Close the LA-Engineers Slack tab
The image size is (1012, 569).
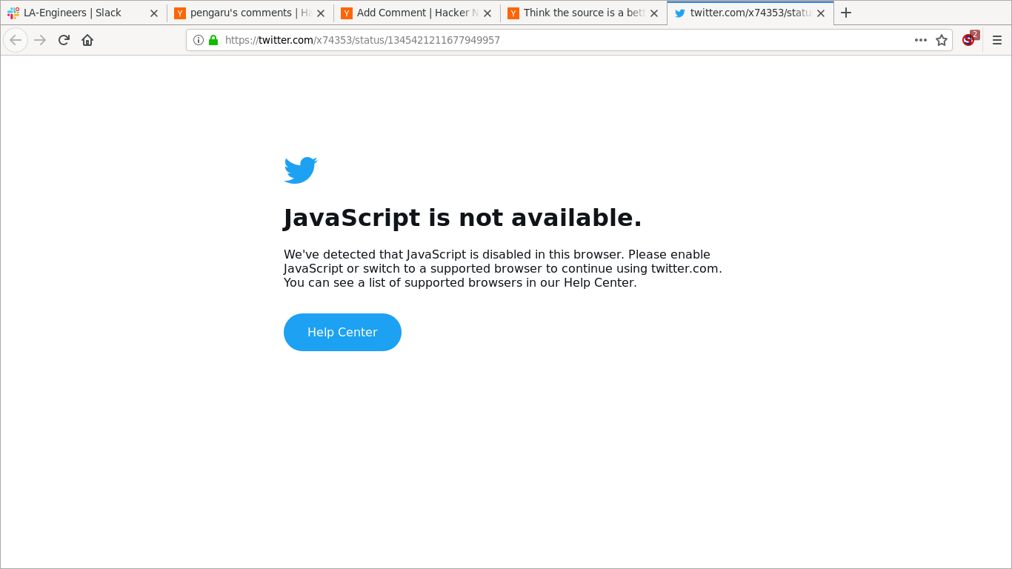[x=154, y=13]
